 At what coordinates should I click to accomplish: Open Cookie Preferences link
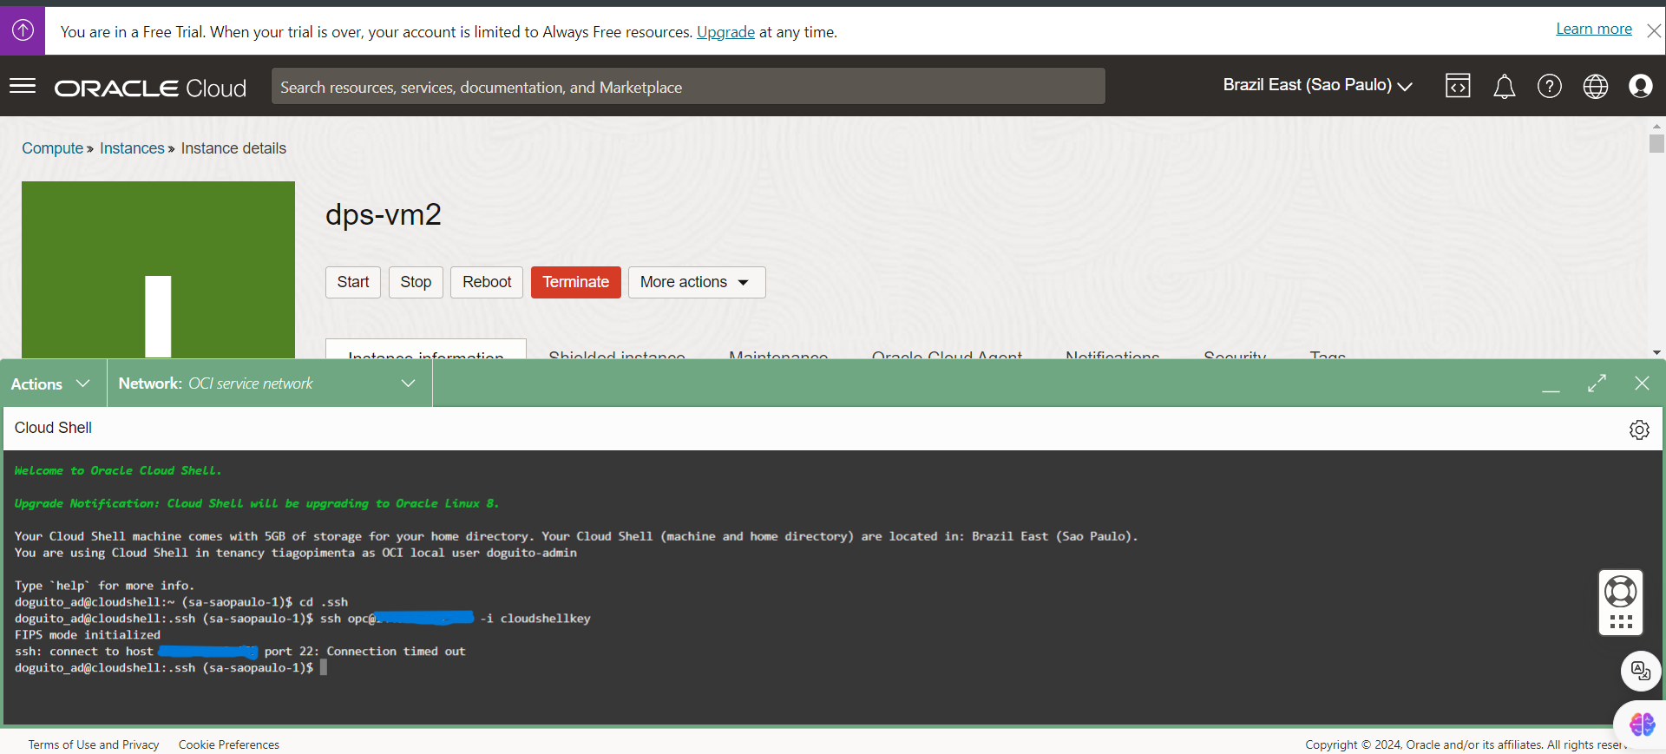(x=229, y=744)
